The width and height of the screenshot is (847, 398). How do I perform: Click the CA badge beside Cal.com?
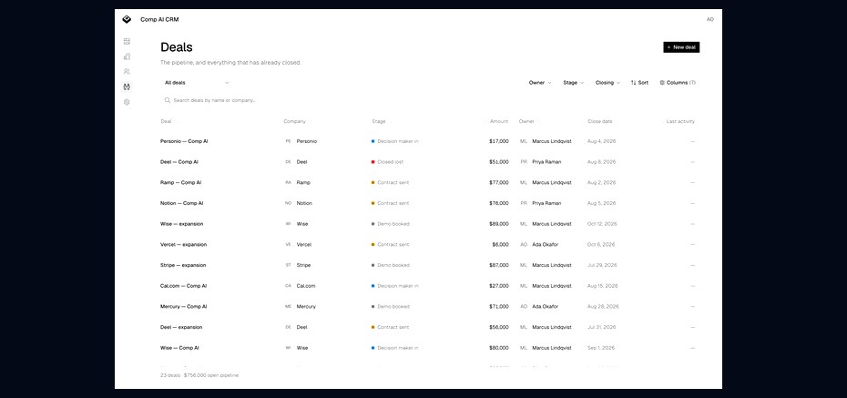[x=288, y=286]
